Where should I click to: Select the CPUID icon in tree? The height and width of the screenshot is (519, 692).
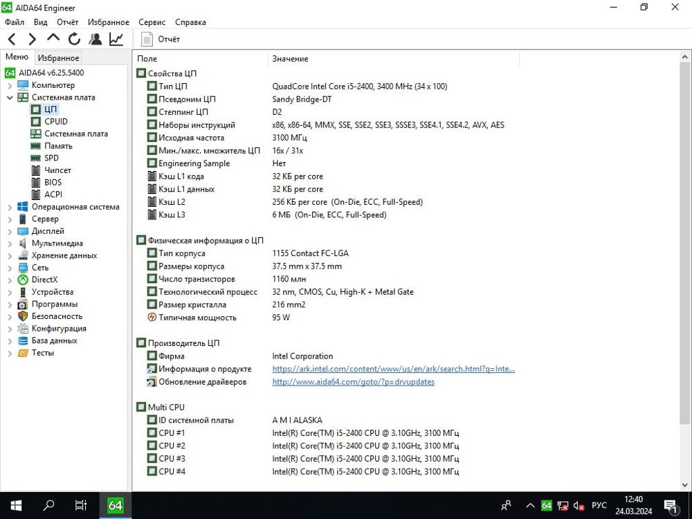point(36,121)
